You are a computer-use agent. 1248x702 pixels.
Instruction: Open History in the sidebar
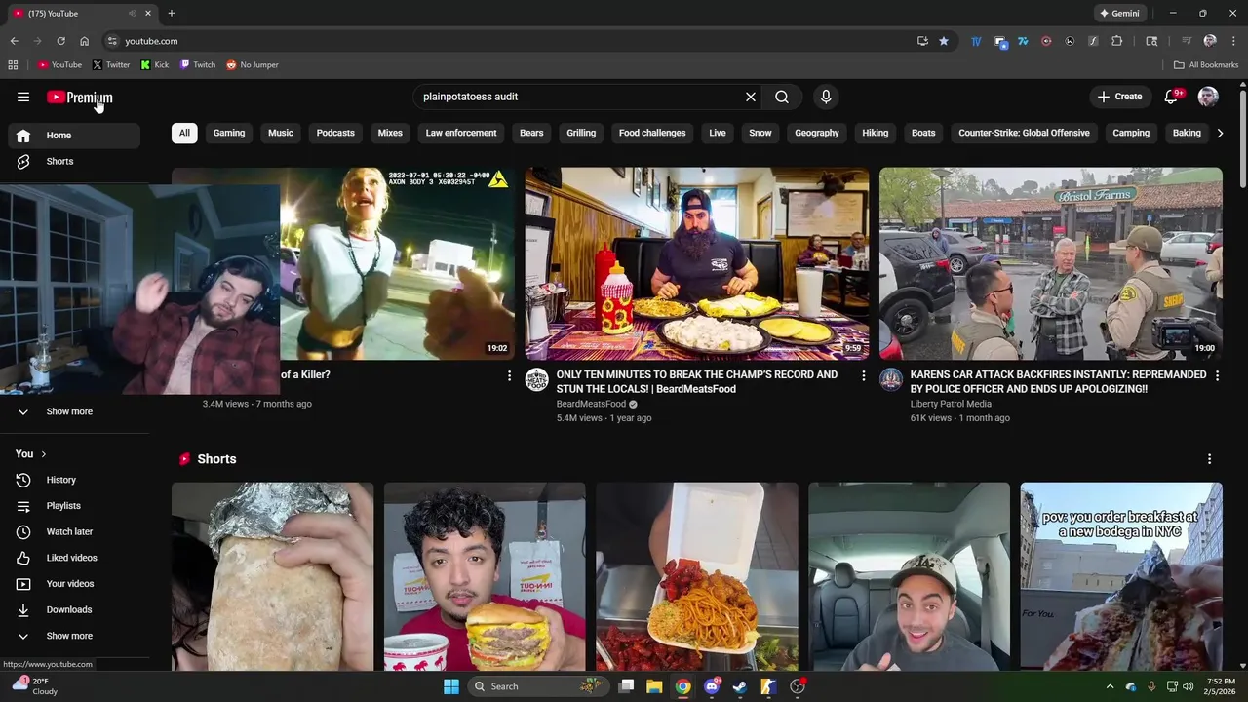74,480
